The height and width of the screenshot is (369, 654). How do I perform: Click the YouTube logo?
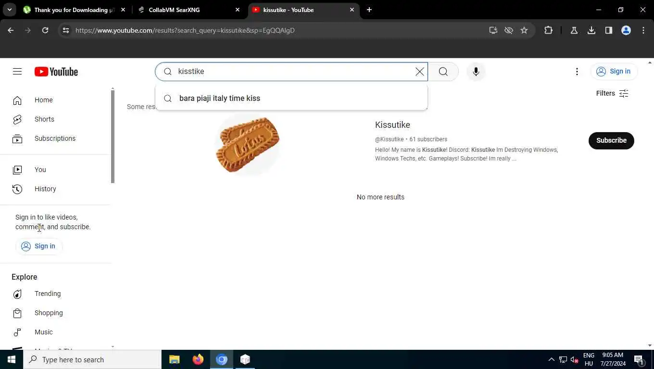(56, 72)
